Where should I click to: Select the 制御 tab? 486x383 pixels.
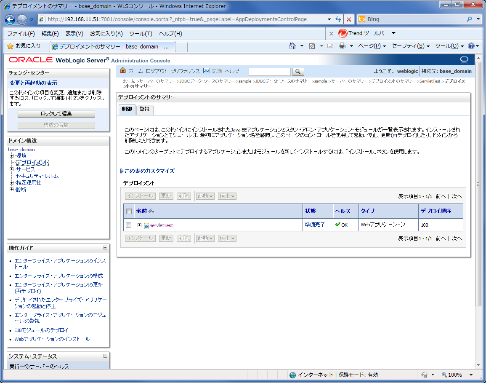coord(127,109)
